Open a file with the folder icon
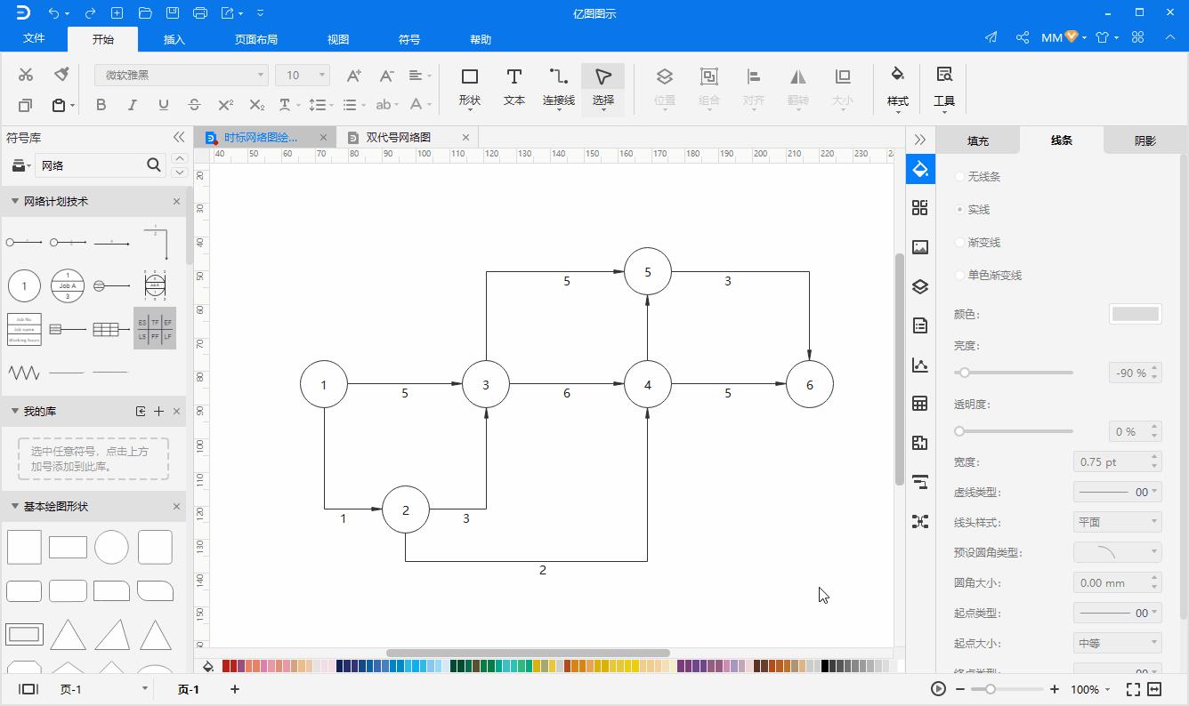The image size is (1189, 706). tap(145, 13)
